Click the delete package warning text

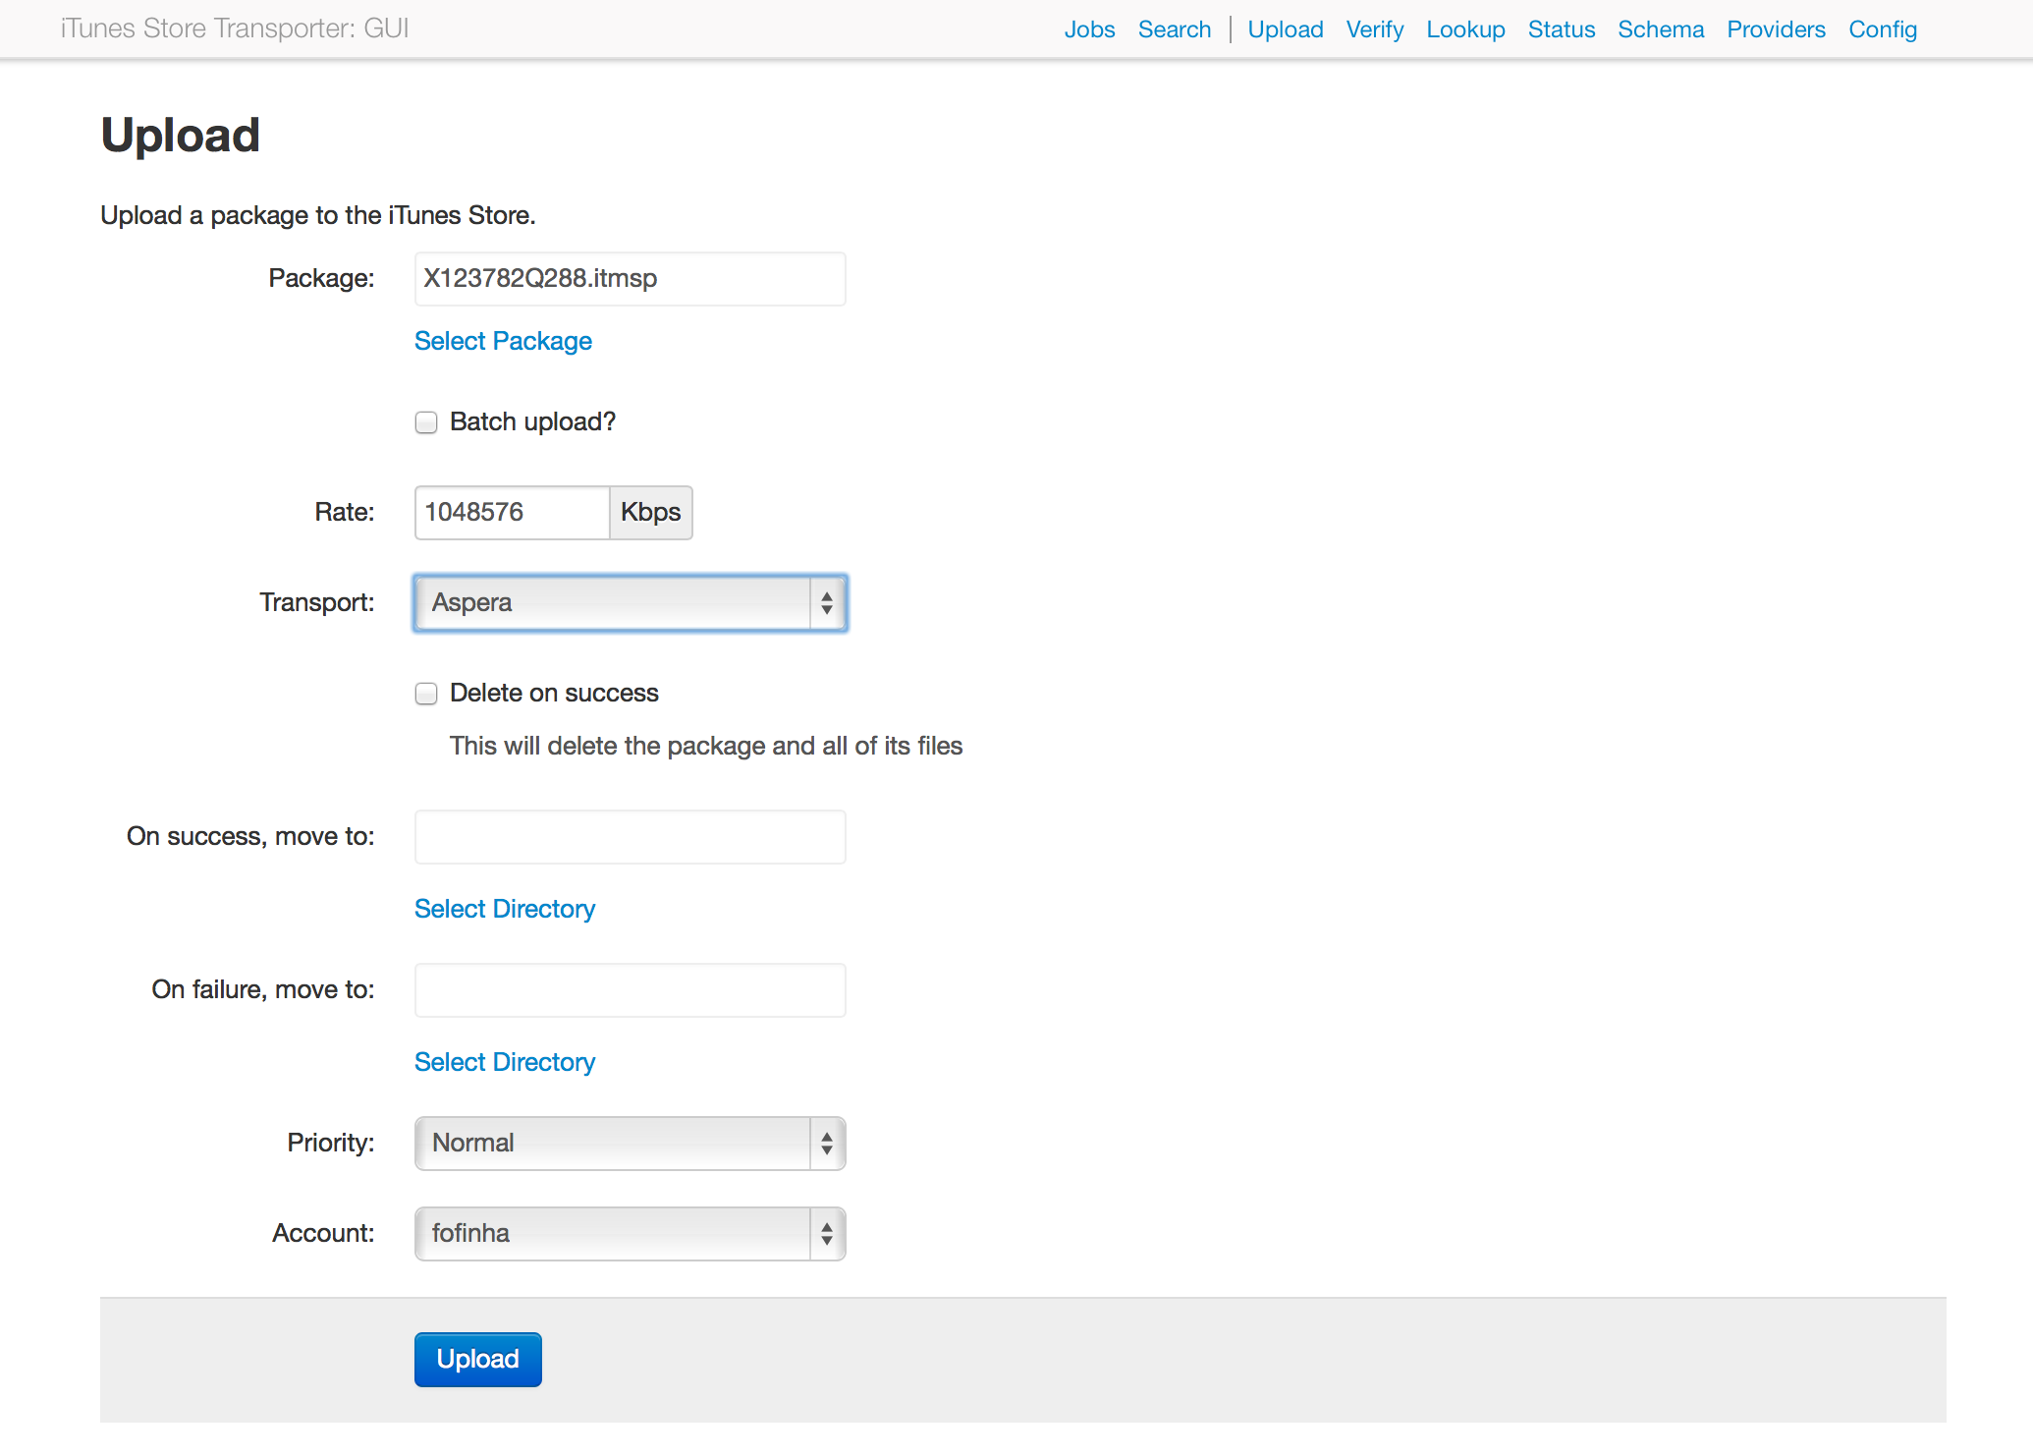pyautogui.click(x=706, y=746)
